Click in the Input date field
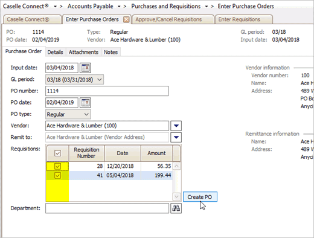 62,68
